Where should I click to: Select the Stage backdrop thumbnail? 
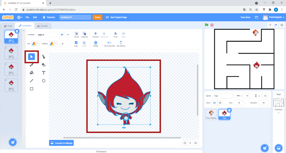278,102
